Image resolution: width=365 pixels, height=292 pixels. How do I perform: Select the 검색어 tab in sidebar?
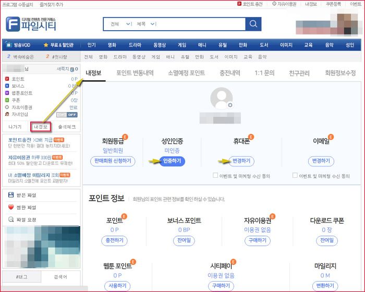coord(60,277)
